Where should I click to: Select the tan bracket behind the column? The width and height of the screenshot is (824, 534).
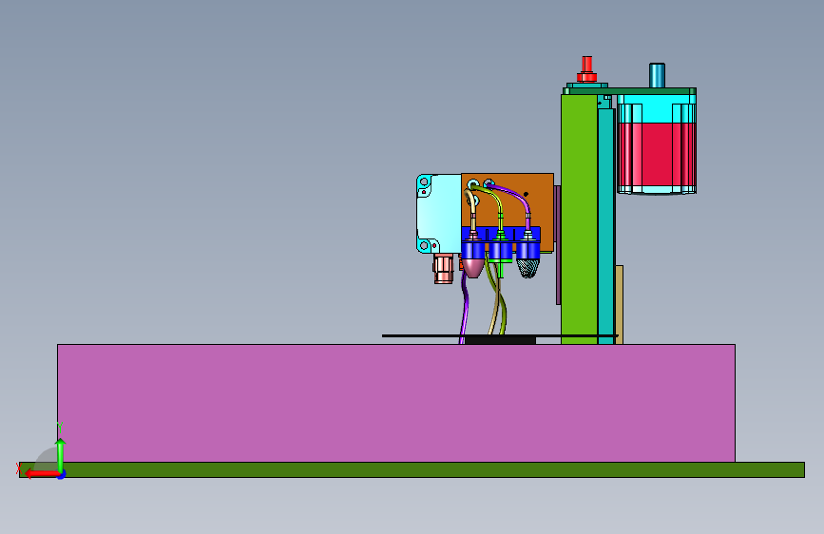pos(619,305)
